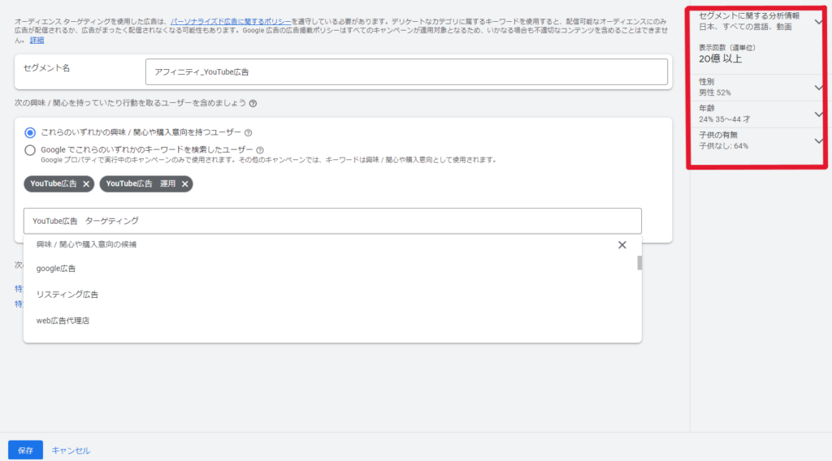
Task: Click help icon next to interest/purchase intent option
Action: coord(249,133)
